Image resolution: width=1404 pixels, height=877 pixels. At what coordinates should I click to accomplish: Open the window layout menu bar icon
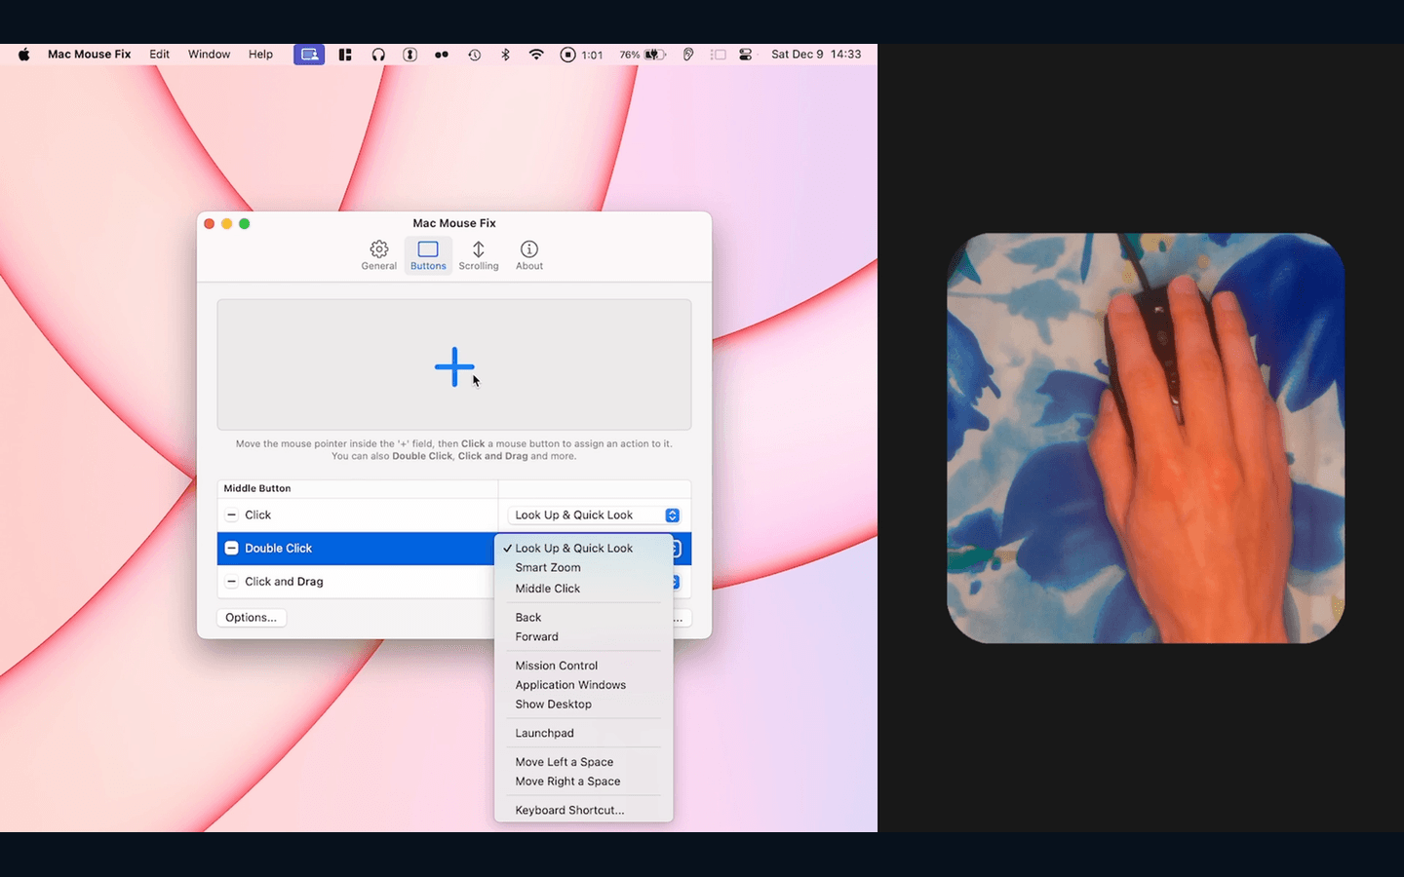[345, 55]
